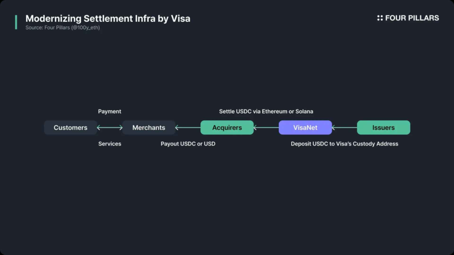The image size is (454, 255).
Task: Select the Customers box
Action: click(x=70, y=127)
